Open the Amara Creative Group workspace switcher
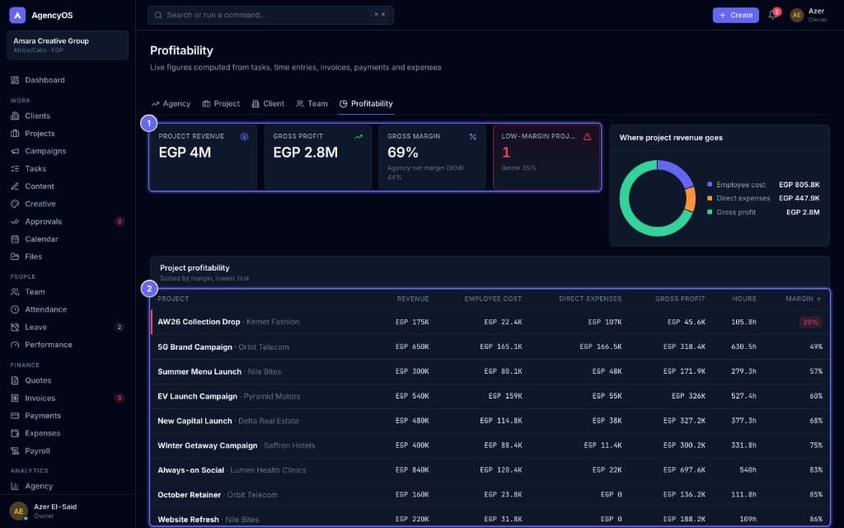 coord(68,45)
